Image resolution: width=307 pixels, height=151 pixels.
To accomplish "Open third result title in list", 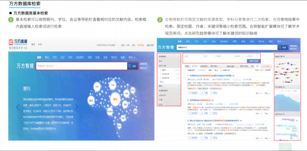I will point(213,120).
